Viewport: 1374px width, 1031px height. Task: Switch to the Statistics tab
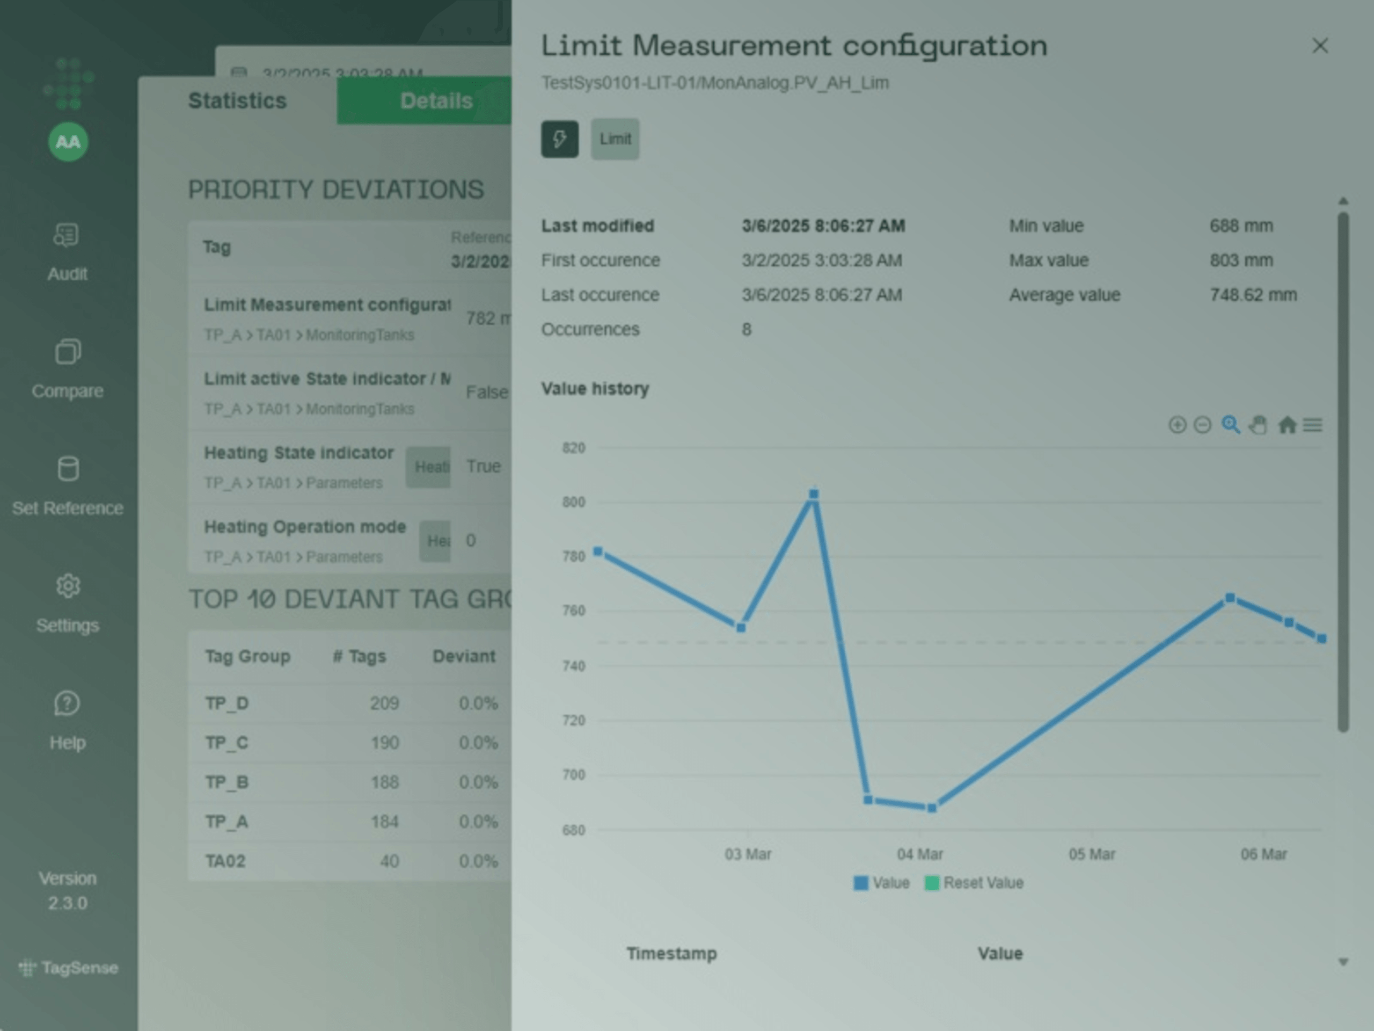tap(237, 100)
